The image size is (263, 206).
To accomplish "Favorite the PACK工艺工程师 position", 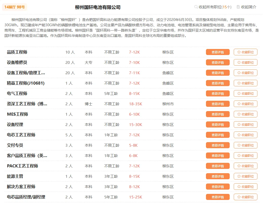I will click(x=246, y=166).
